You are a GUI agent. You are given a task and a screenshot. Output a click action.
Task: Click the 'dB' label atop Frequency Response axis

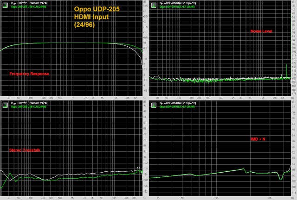pos(144,2)
